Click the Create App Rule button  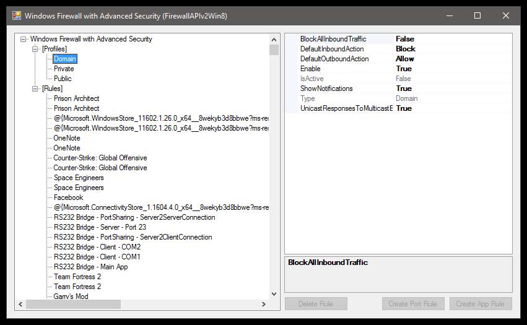[481, 304]
